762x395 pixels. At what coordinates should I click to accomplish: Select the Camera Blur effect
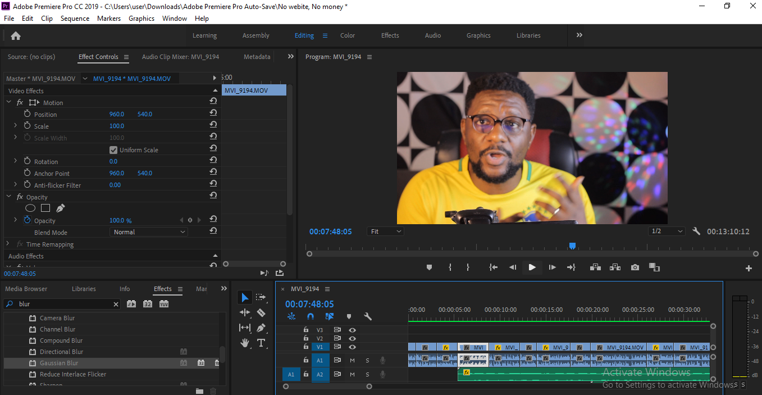[57, 318]
